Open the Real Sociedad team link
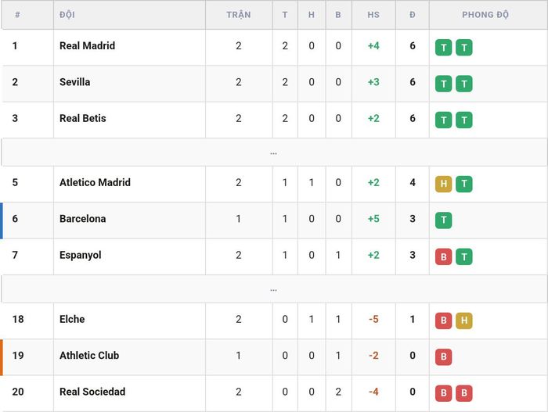This screenshot has width=548, height=412. [x=92, y=392]
